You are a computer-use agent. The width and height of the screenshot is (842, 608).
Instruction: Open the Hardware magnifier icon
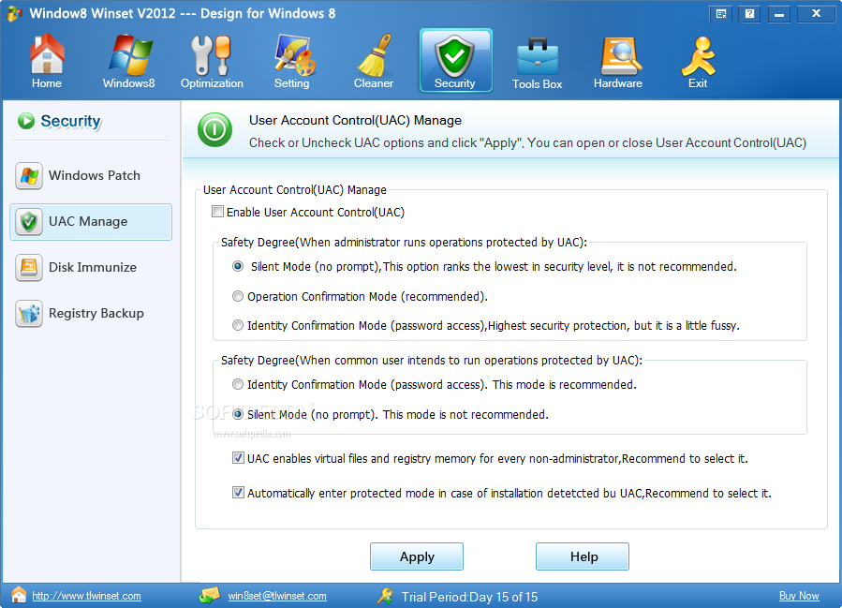620,56
